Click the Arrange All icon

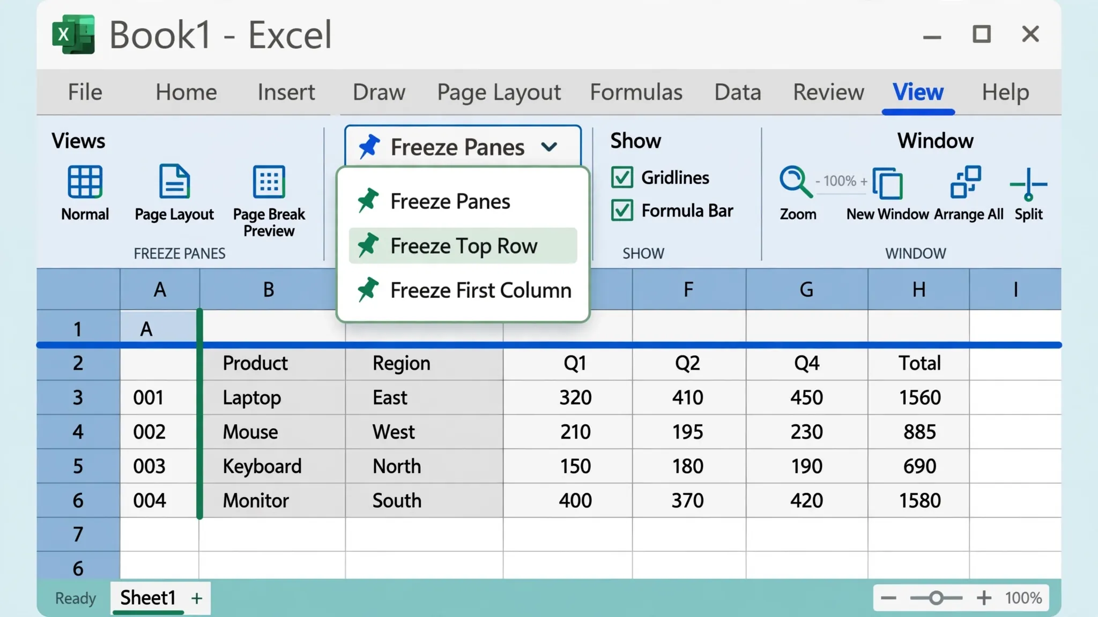click(966, 182)
